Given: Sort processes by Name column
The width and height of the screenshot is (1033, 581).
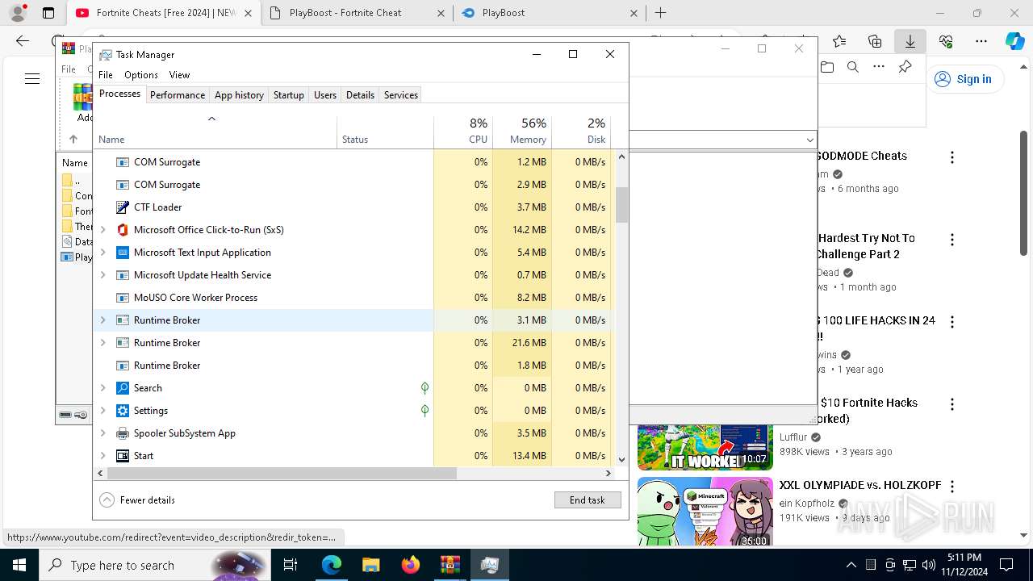Looking at the screenshot, I should coord(215,132).
